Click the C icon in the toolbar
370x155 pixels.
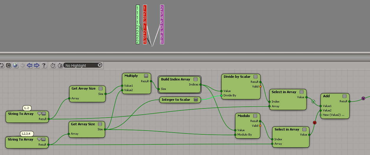coord(9,65)
